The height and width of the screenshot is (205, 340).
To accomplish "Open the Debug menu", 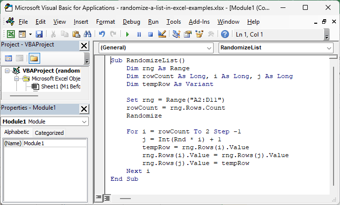I will point(131,22).
